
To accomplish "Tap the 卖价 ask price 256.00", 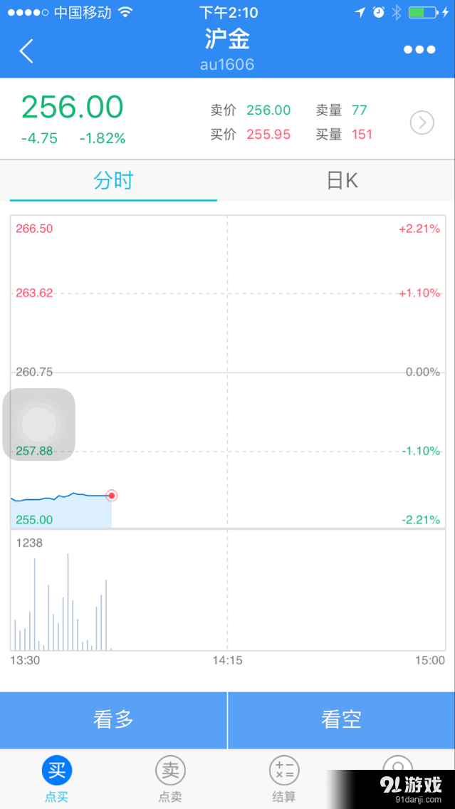I will coord(268,110).
